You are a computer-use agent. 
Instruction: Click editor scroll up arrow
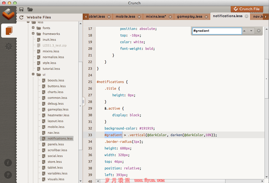point(267,29)
